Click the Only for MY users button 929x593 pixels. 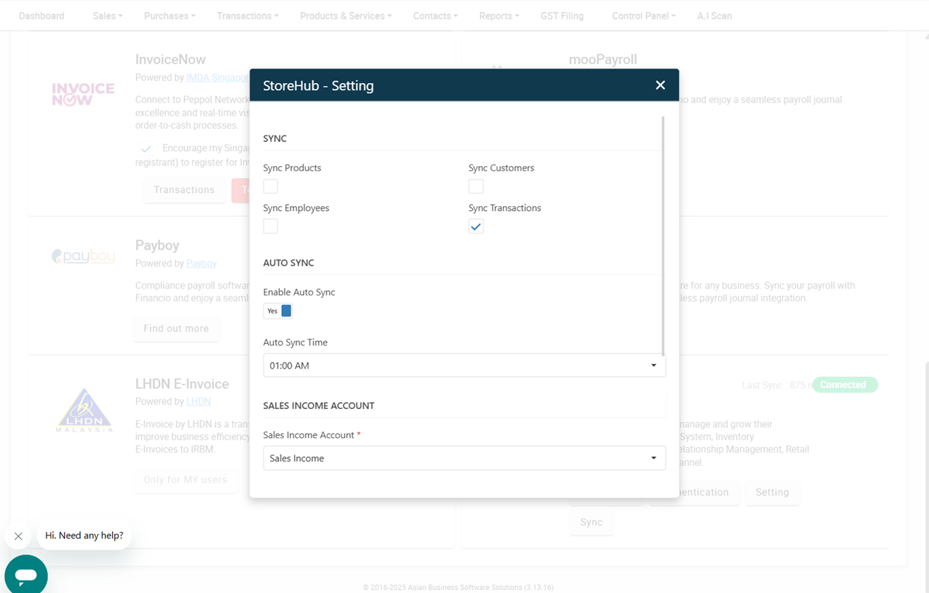[x=185, y=479]
